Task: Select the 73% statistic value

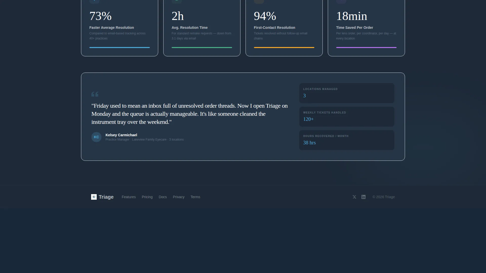Action: (100, 16)
